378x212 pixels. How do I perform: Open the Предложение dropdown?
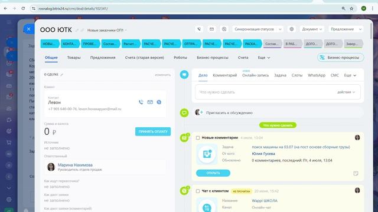[x=346, y=29]
